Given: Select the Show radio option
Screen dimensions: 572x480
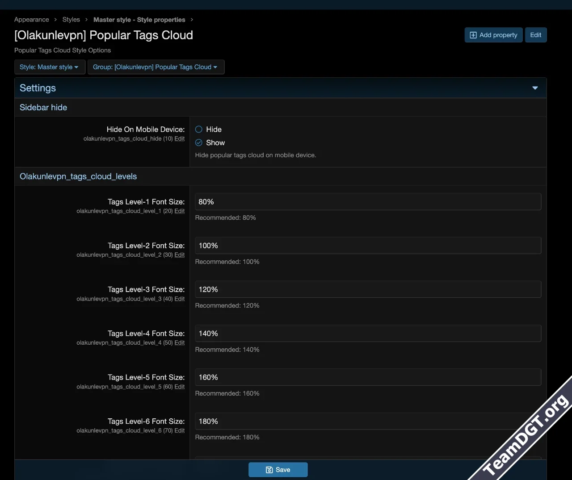Looking at the screenshot, I should [x=199, y=143].
